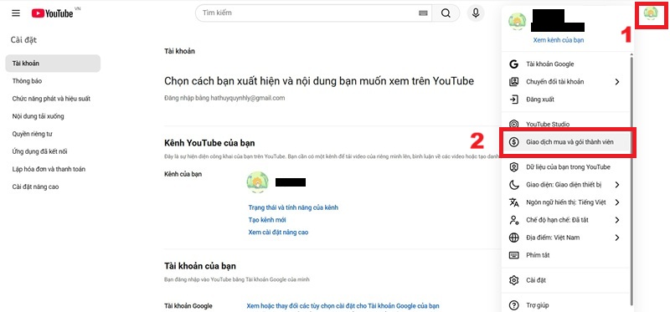670x312 pixels.
Task: Click the channel avatar beside Kênh của bạn
Action: coord(257,182)
